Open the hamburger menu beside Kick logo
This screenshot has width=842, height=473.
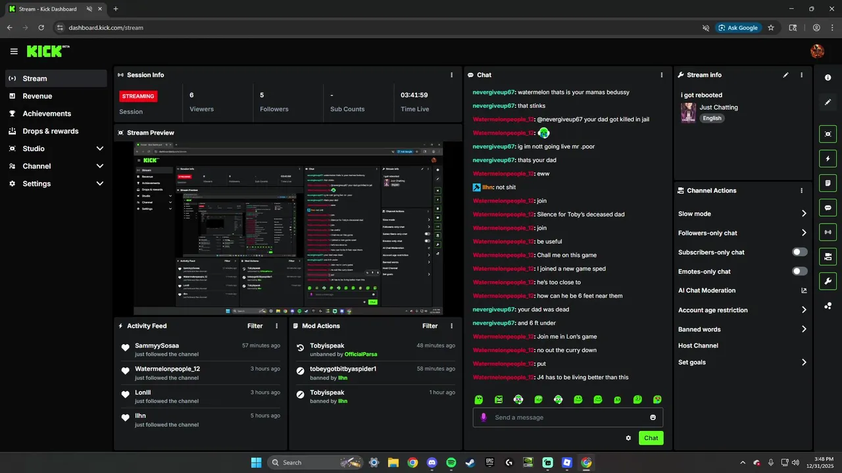coord(14,51)
